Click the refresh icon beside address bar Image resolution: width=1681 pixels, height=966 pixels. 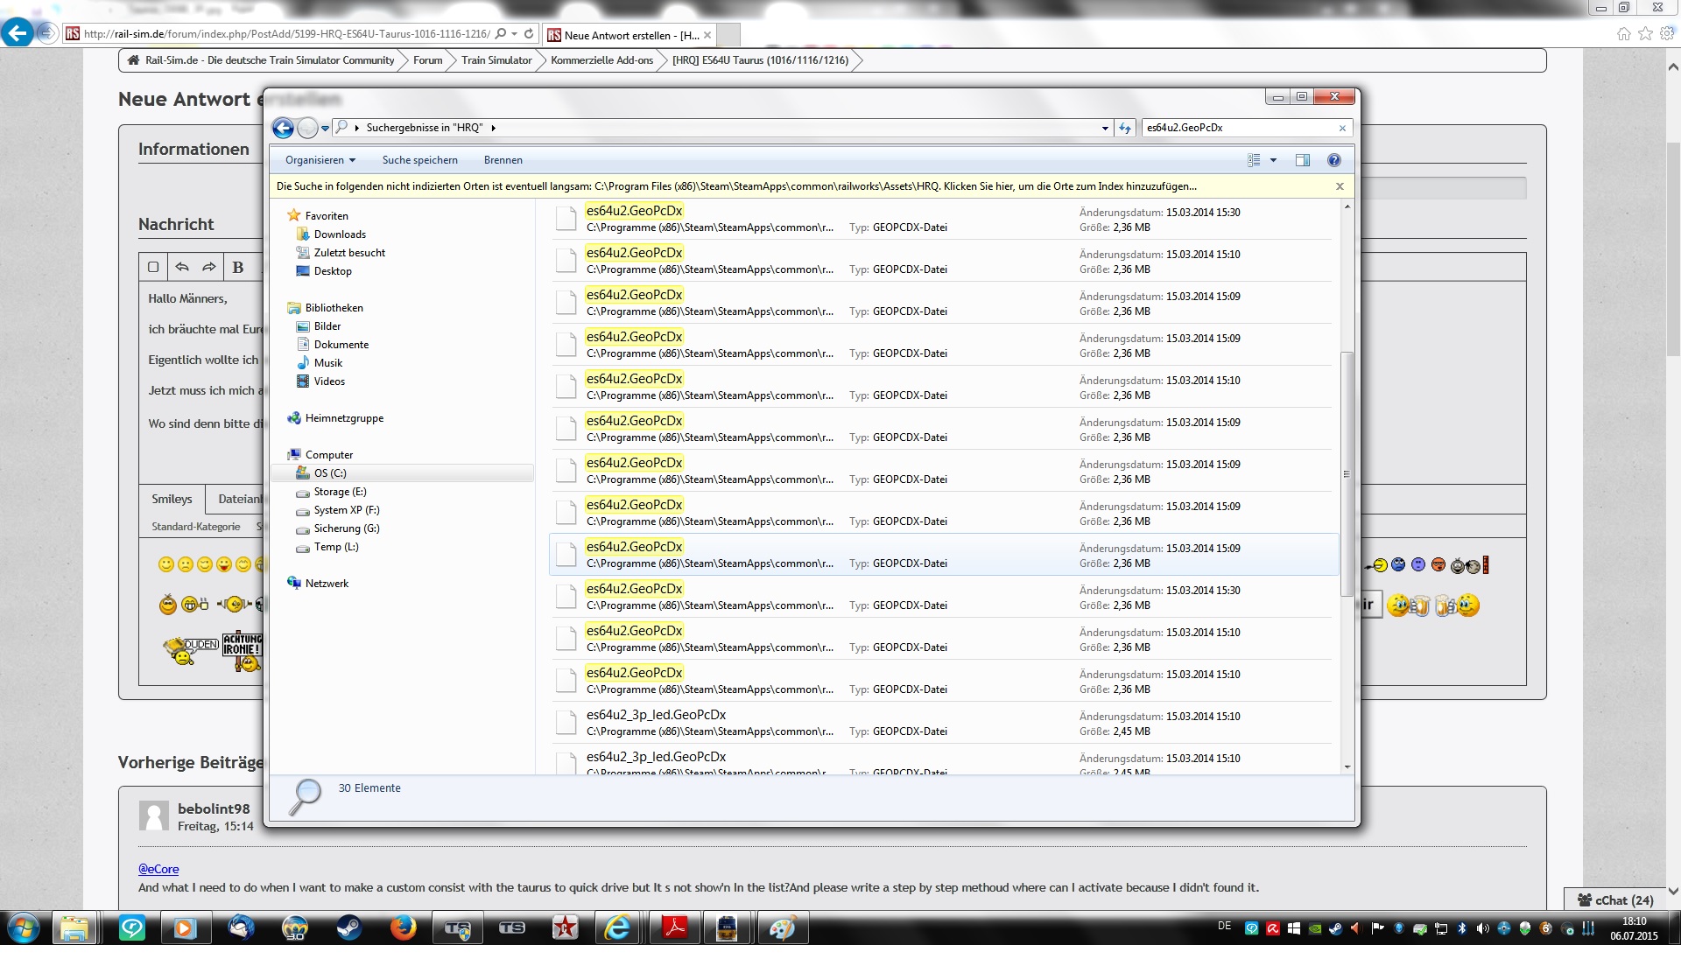coord(1125,128)
